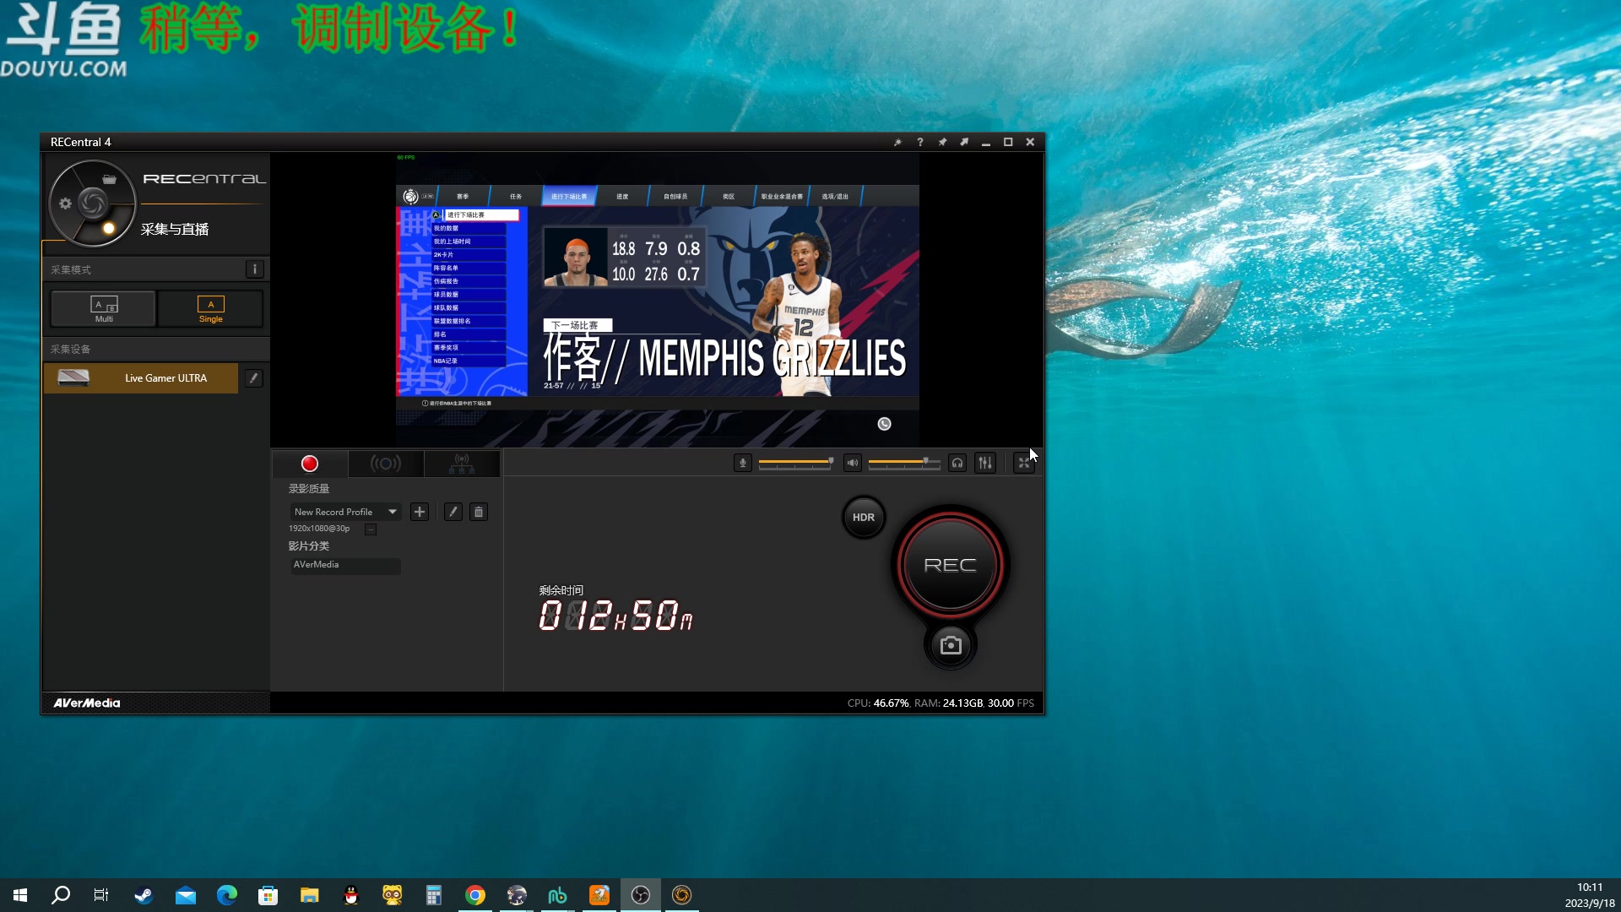
Task: Open the settings gear in the RECentral wheel
Action: (x=65, y=204)
